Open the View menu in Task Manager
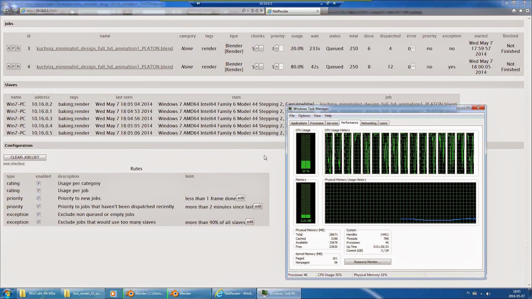This screenshot has height=299, width=532. 317,116
